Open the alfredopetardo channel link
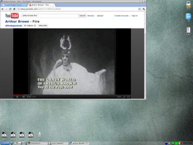This screenshot has height=145, width=193. [x=14, y=26]
